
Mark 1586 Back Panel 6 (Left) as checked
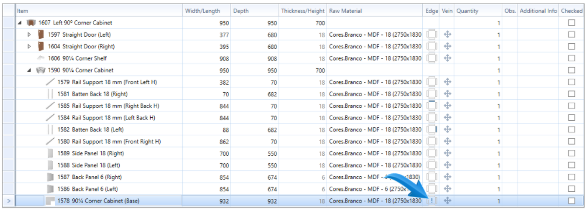(x=571, y=189)
